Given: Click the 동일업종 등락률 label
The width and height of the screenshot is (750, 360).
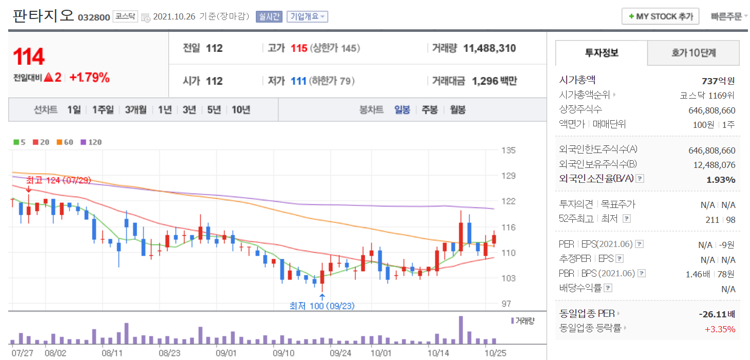Looking at the screenshot, I should point(590,328).
